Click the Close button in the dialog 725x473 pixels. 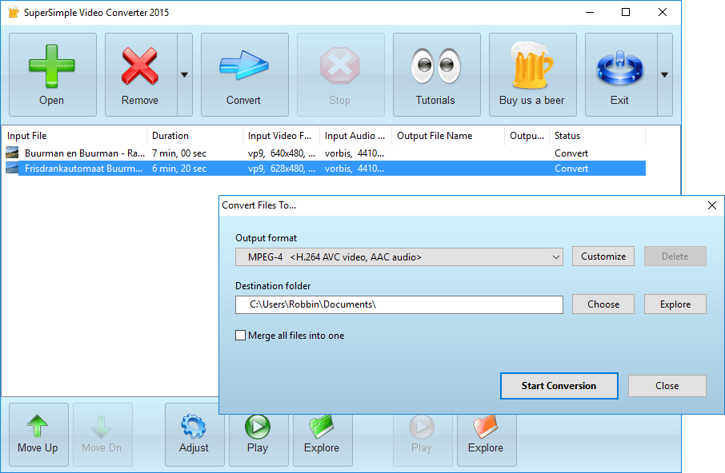667,386
